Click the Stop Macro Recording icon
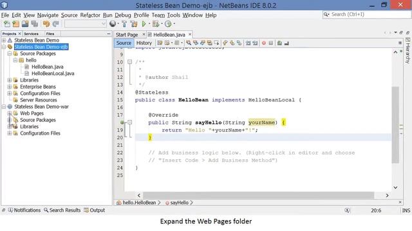 coord(271,43)
